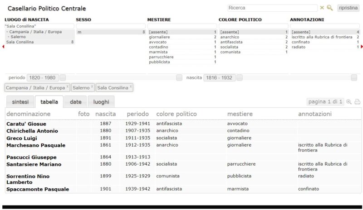
Task: Collapse the Campania / Italia / Europa tree node
Action: coord(7,32)
